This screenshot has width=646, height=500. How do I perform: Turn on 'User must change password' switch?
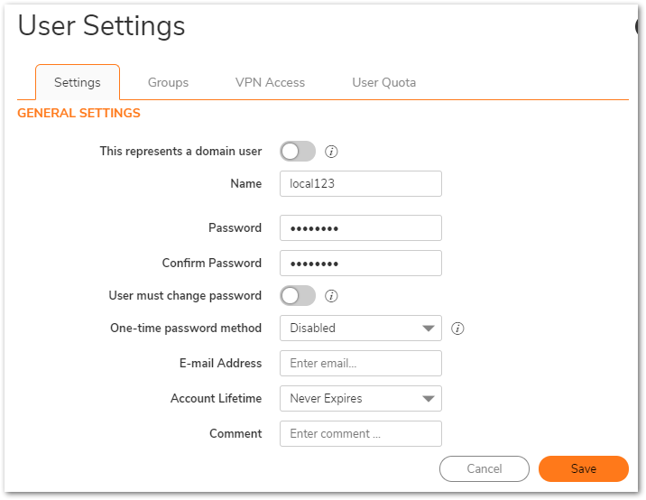298,296
